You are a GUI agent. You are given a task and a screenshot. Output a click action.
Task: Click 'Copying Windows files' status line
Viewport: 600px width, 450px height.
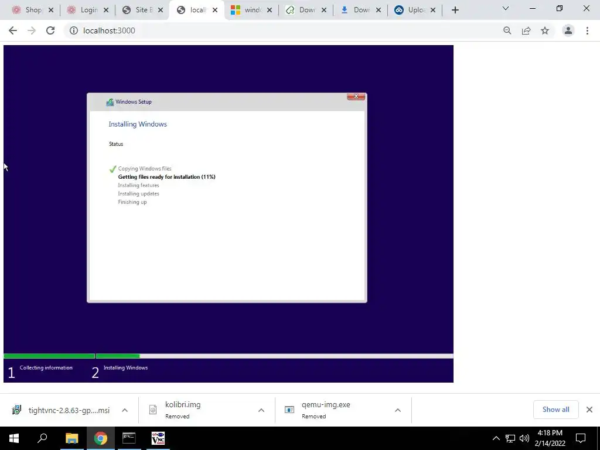145,168
